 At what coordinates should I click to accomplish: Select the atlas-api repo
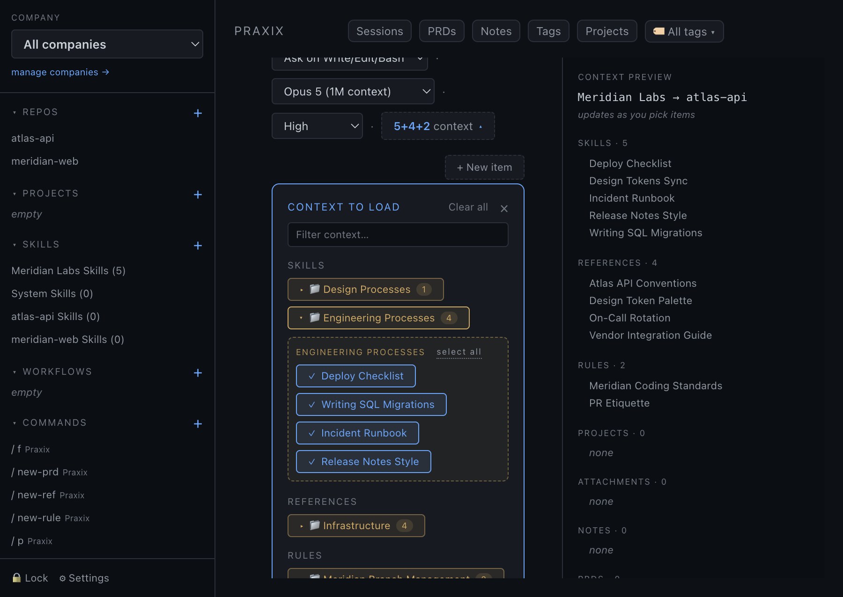(33, 138)
